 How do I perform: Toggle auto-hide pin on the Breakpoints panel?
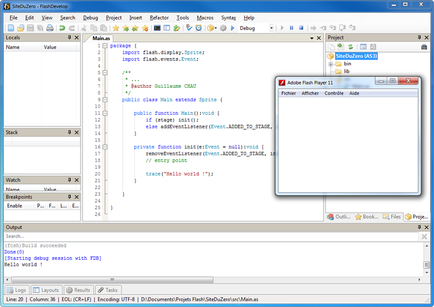coord(69,197)
